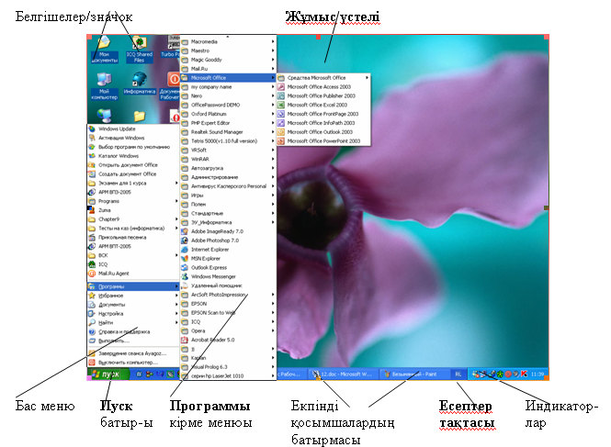The image size is (611, 447).
Task: Launch Microsoft Office Publisher 2003
Action: tap(323, 95)
